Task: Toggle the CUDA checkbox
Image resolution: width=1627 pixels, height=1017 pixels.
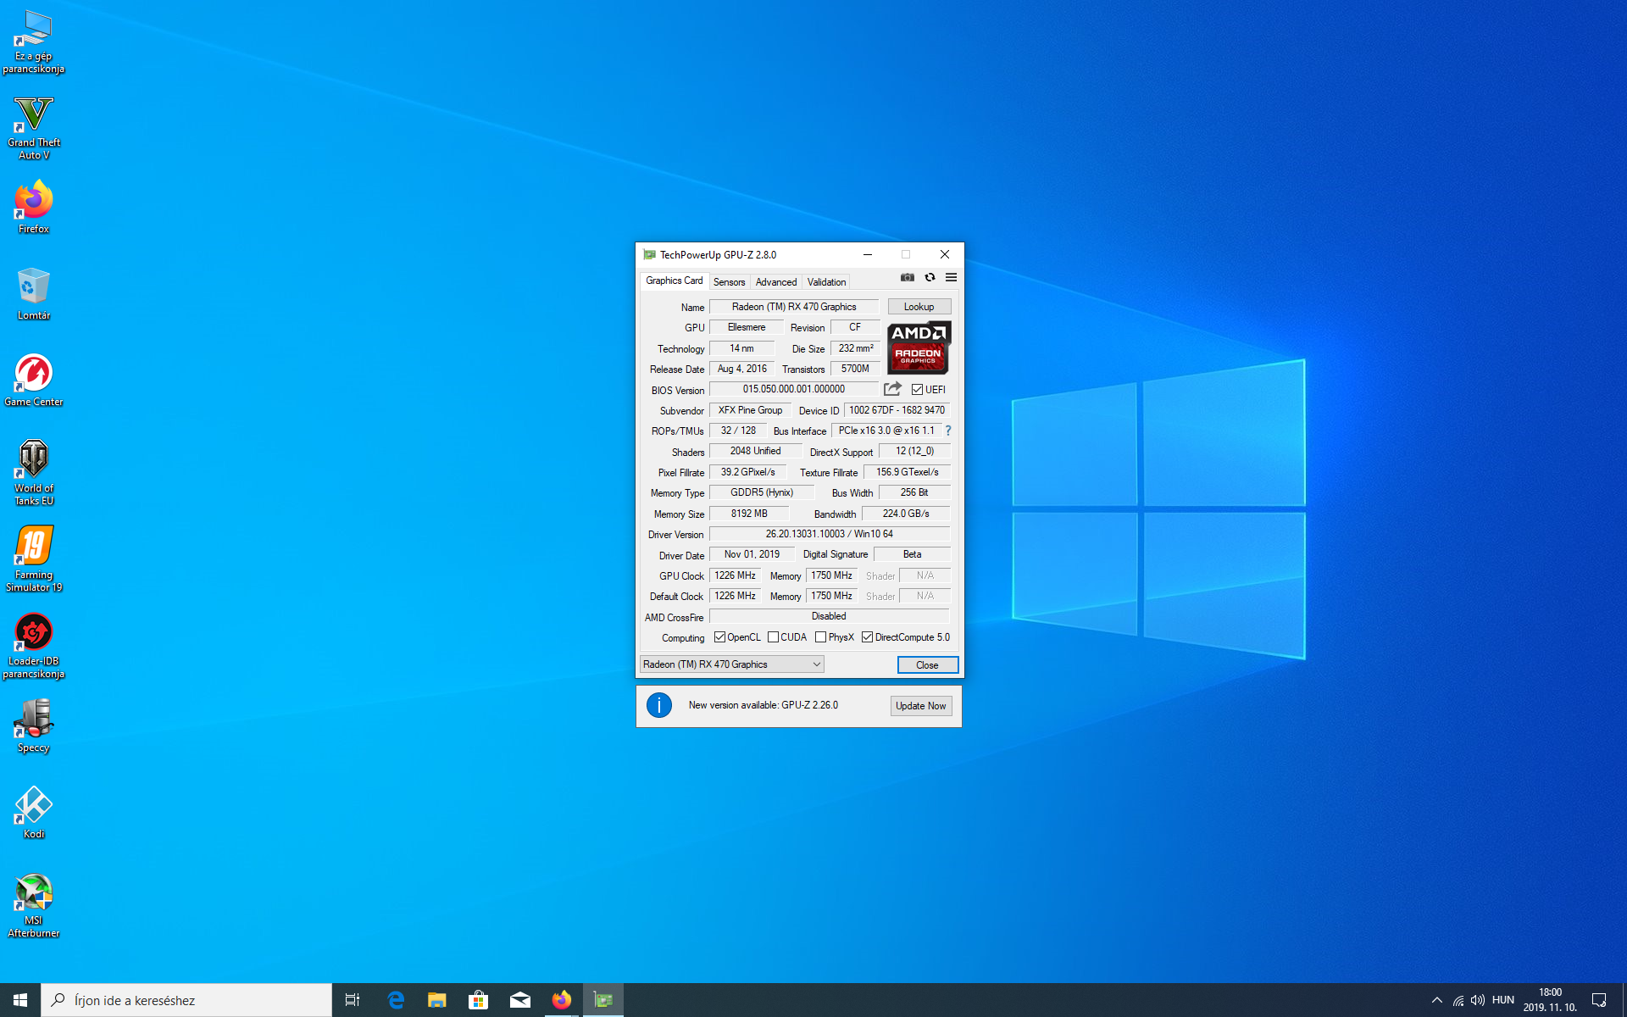Action: (773, 637)
